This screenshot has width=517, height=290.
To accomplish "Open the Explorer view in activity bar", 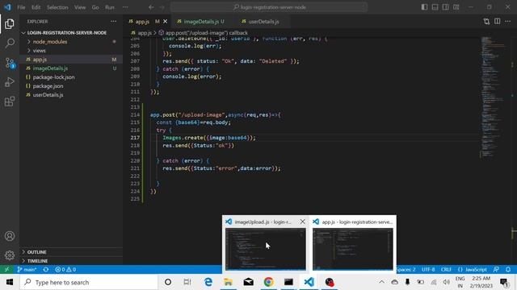I will click(10, 23).
